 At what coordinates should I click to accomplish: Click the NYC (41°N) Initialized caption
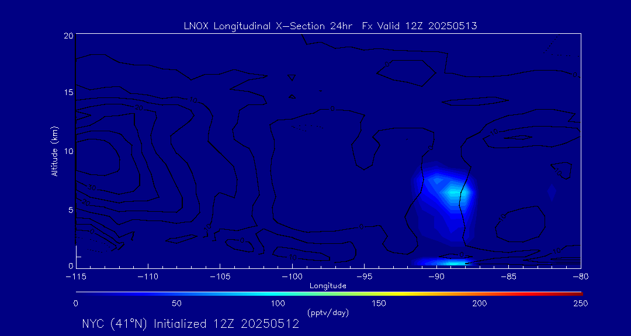pyautogui.click(x=190, y=324)
